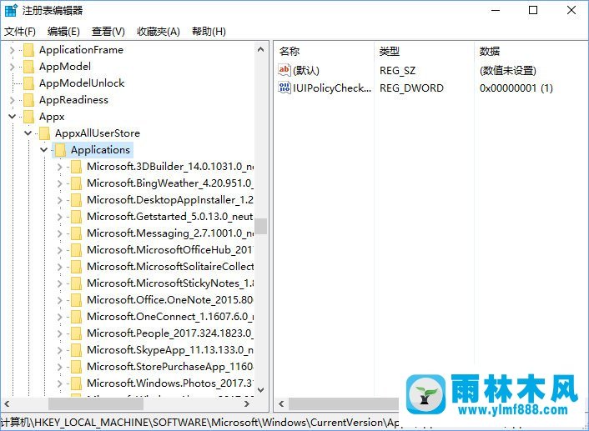Expand the AppModel key
Viewport: 589px width, 431px height.
click(12, 67)
